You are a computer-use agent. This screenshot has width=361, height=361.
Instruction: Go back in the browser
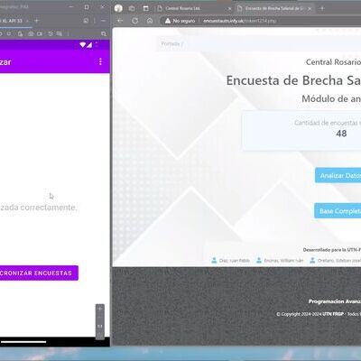(120, 21)
